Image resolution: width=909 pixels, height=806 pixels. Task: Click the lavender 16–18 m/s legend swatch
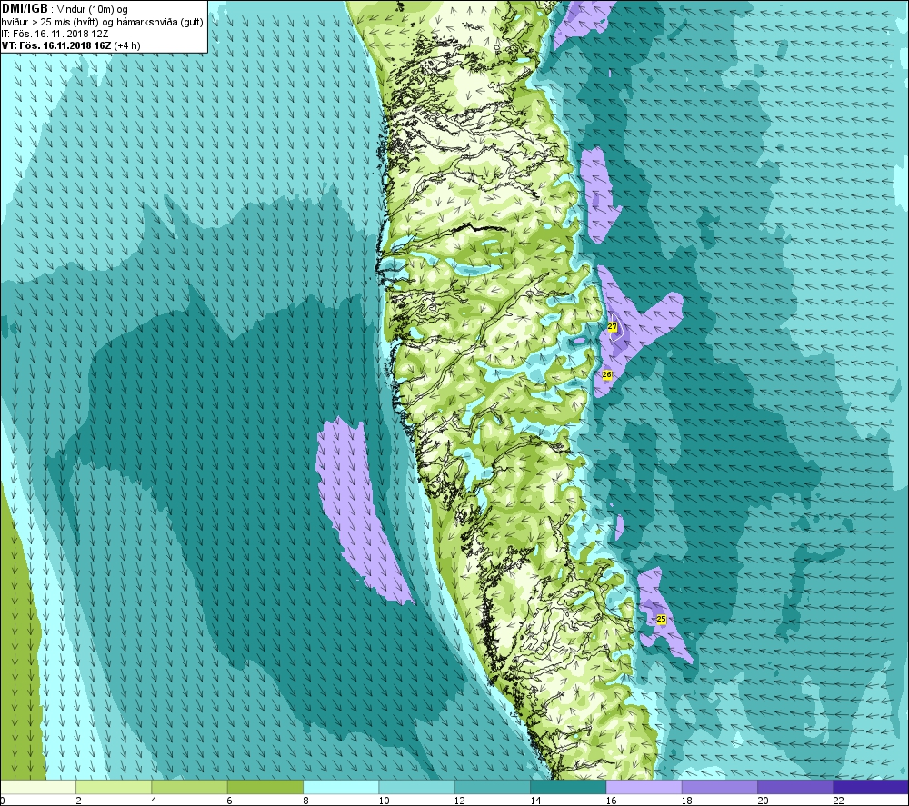[x=644, y=787]
